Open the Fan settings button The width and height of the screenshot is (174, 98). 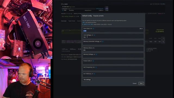pyautogui.click(x=87, y=80)
